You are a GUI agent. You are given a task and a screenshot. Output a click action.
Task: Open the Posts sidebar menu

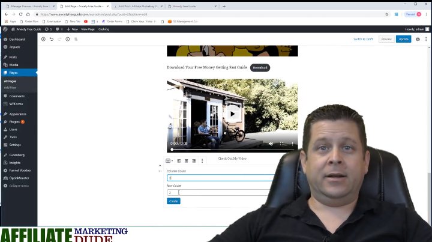click(13, 57)
